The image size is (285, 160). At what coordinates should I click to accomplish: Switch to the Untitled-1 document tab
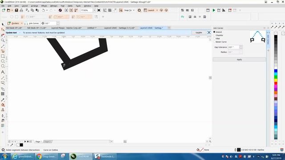click(92, 28)
